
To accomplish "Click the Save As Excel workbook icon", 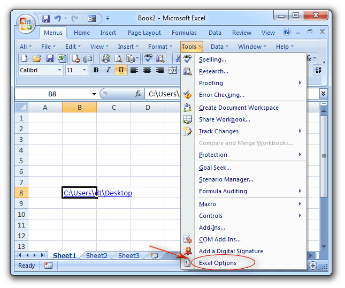I will pyautogui.click(x=62, y=58).
